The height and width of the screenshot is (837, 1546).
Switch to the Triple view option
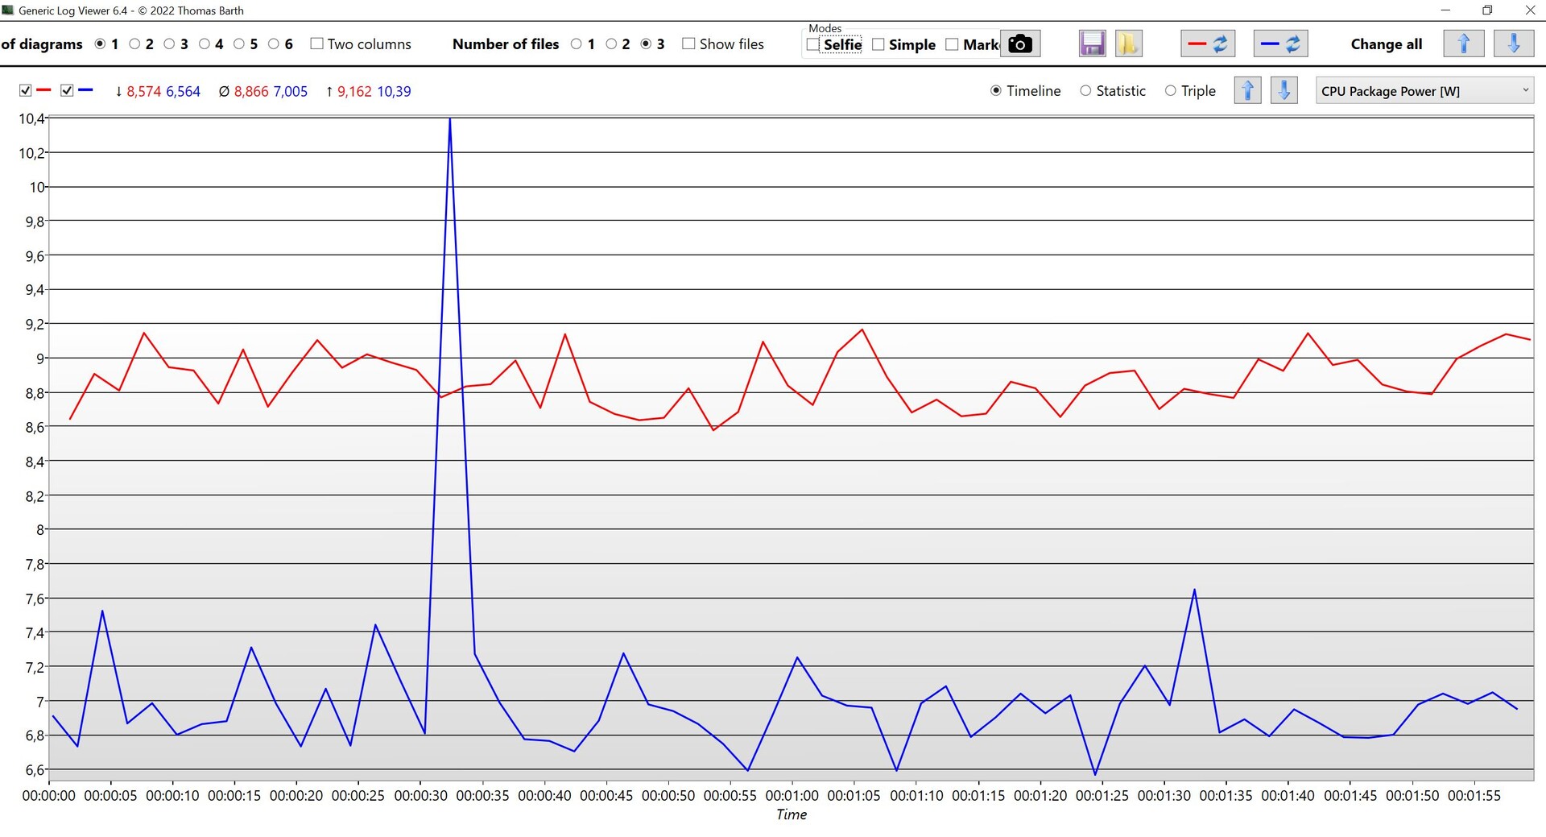1170,91
